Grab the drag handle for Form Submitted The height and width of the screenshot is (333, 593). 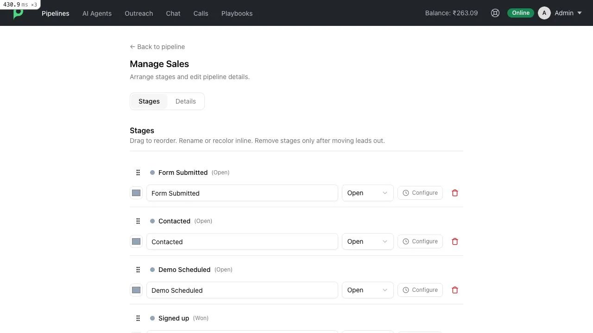point(138,173)
